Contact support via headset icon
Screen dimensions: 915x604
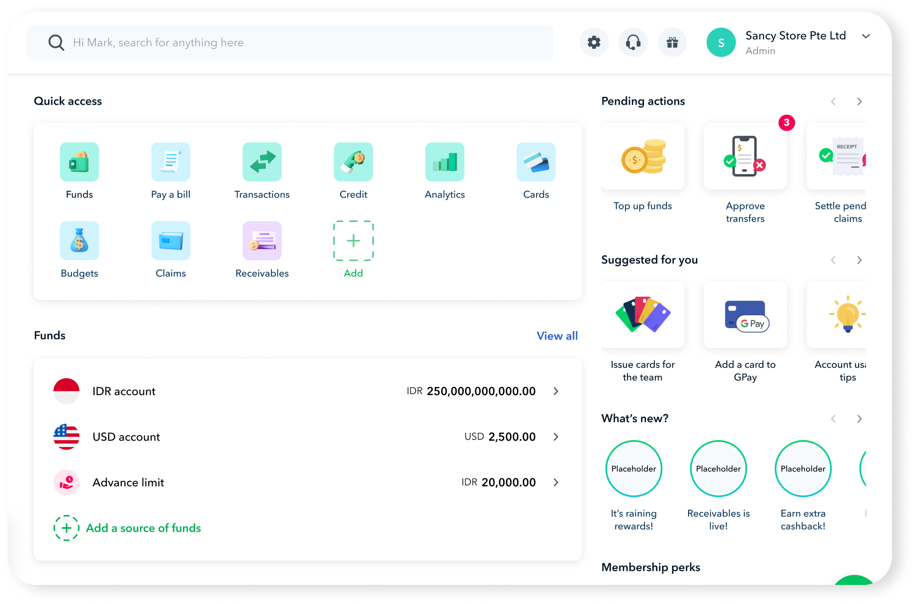[633, 43]
